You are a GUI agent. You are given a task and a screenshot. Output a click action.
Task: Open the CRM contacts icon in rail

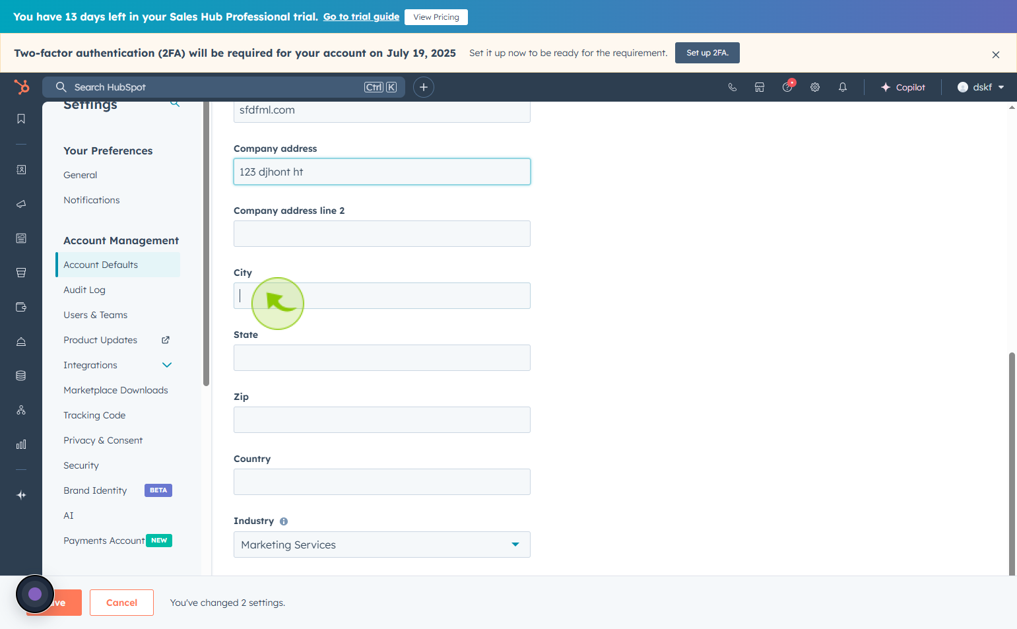click(21, 170)
